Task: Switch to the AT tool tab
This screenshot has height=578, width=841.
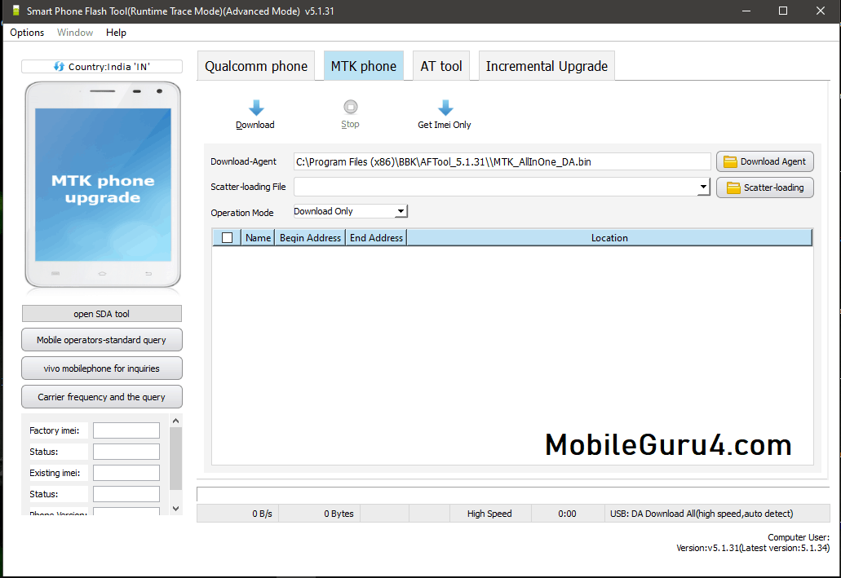Action: (440, 66)
